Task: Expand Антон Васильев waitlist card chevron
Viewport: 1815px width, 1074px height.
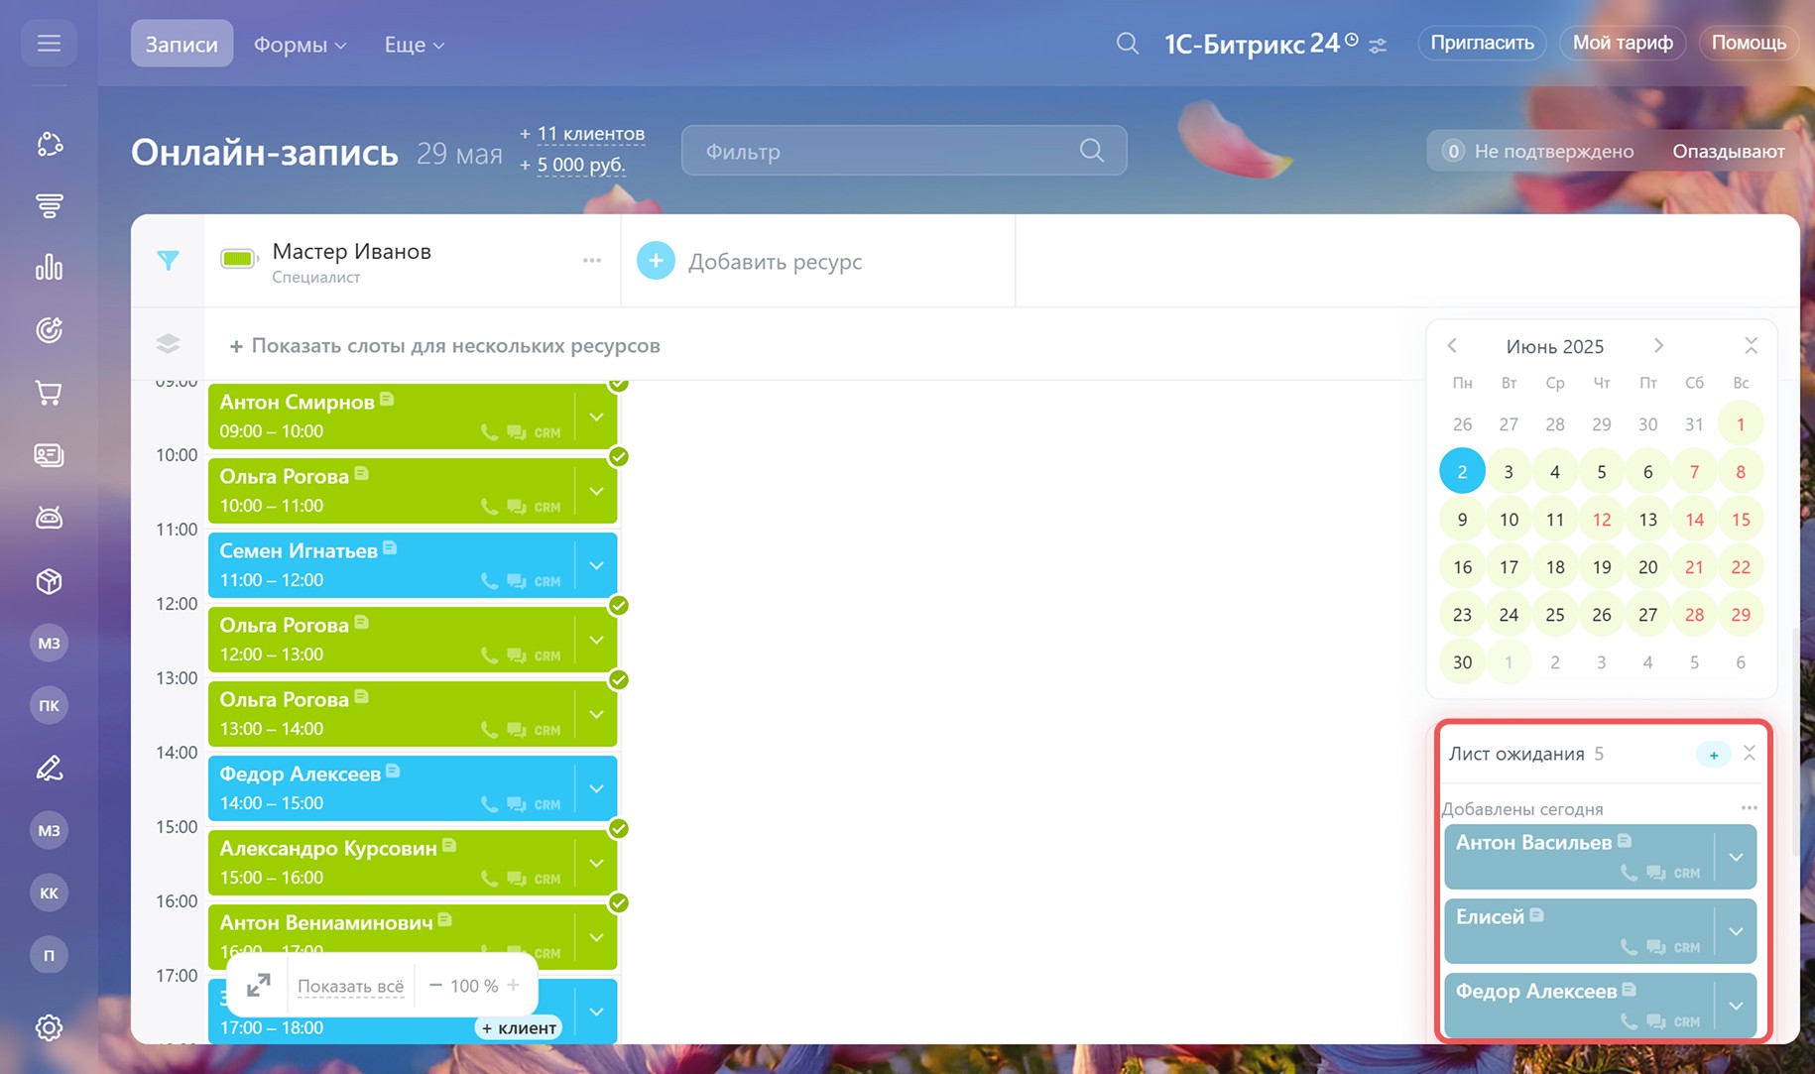Action: pos(1736,857)
